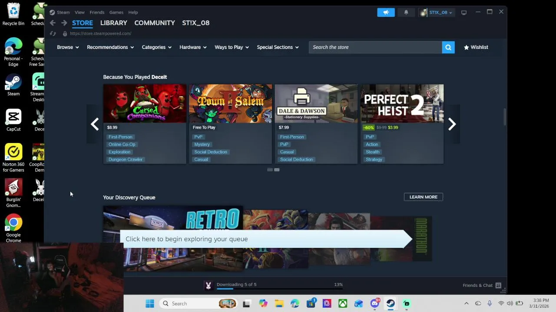This screenshot has height=312, width=556.
Task: Go back with the Steam back arrow
Action: tap(53, 23)
